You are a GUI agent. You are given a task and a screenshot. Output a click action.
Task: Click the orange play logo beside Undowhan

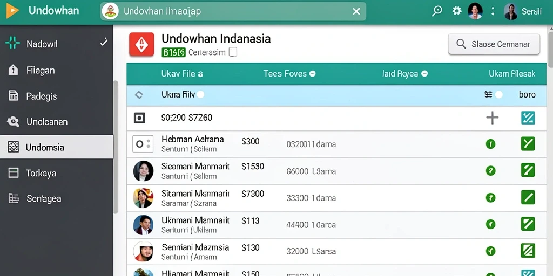tap(12, 11)
